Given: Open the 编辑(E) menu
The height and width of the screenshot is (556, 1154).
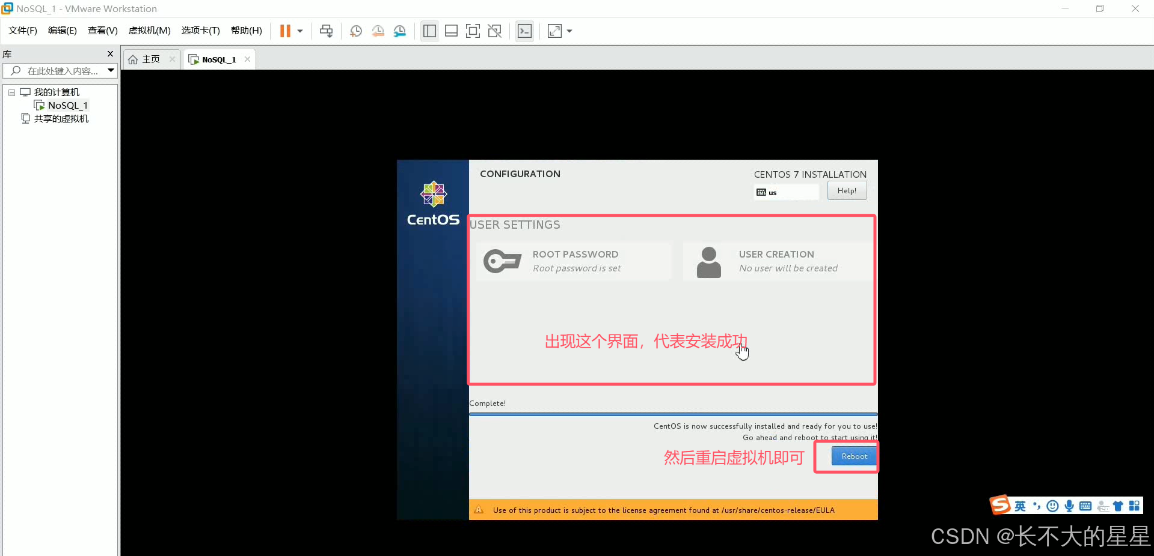Looking at the screenshot, I should 63,31.
